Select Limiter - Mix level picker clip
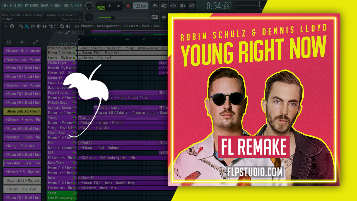Image resolution: width=357 pixels, height=201 pixels. [22, 189]
